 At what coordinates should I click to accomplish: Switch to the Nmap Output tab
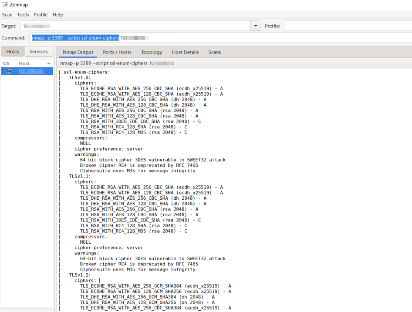pos(78,52)
